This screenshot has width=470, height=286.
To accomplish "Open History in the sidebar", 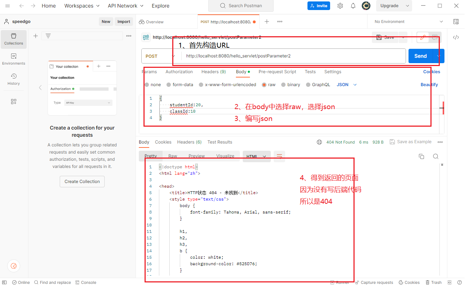I will point(14,79).
